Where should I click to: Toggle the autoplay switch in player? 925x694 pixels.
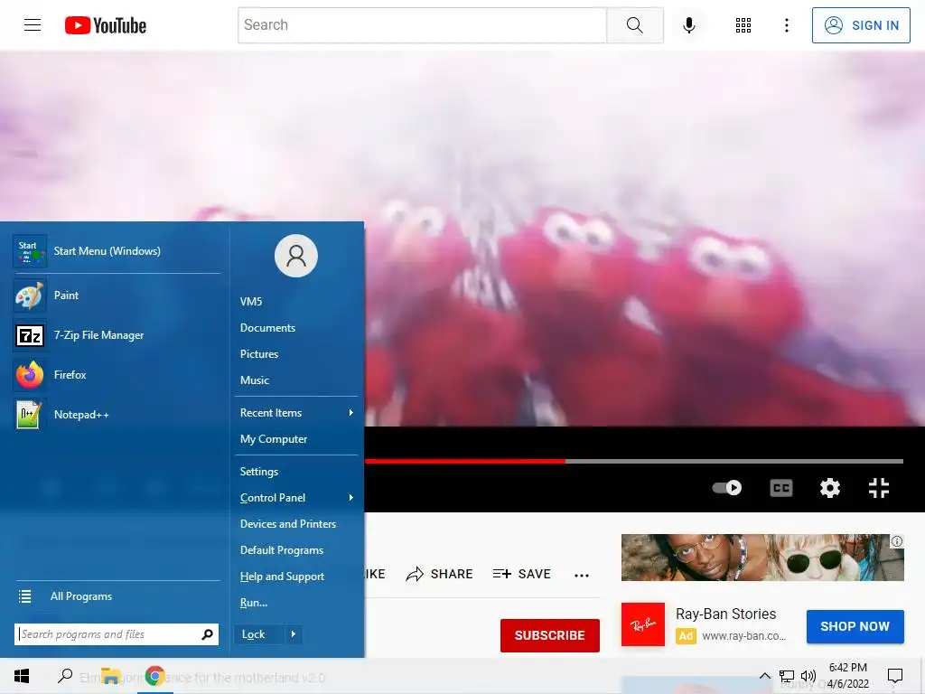point(727,487)
